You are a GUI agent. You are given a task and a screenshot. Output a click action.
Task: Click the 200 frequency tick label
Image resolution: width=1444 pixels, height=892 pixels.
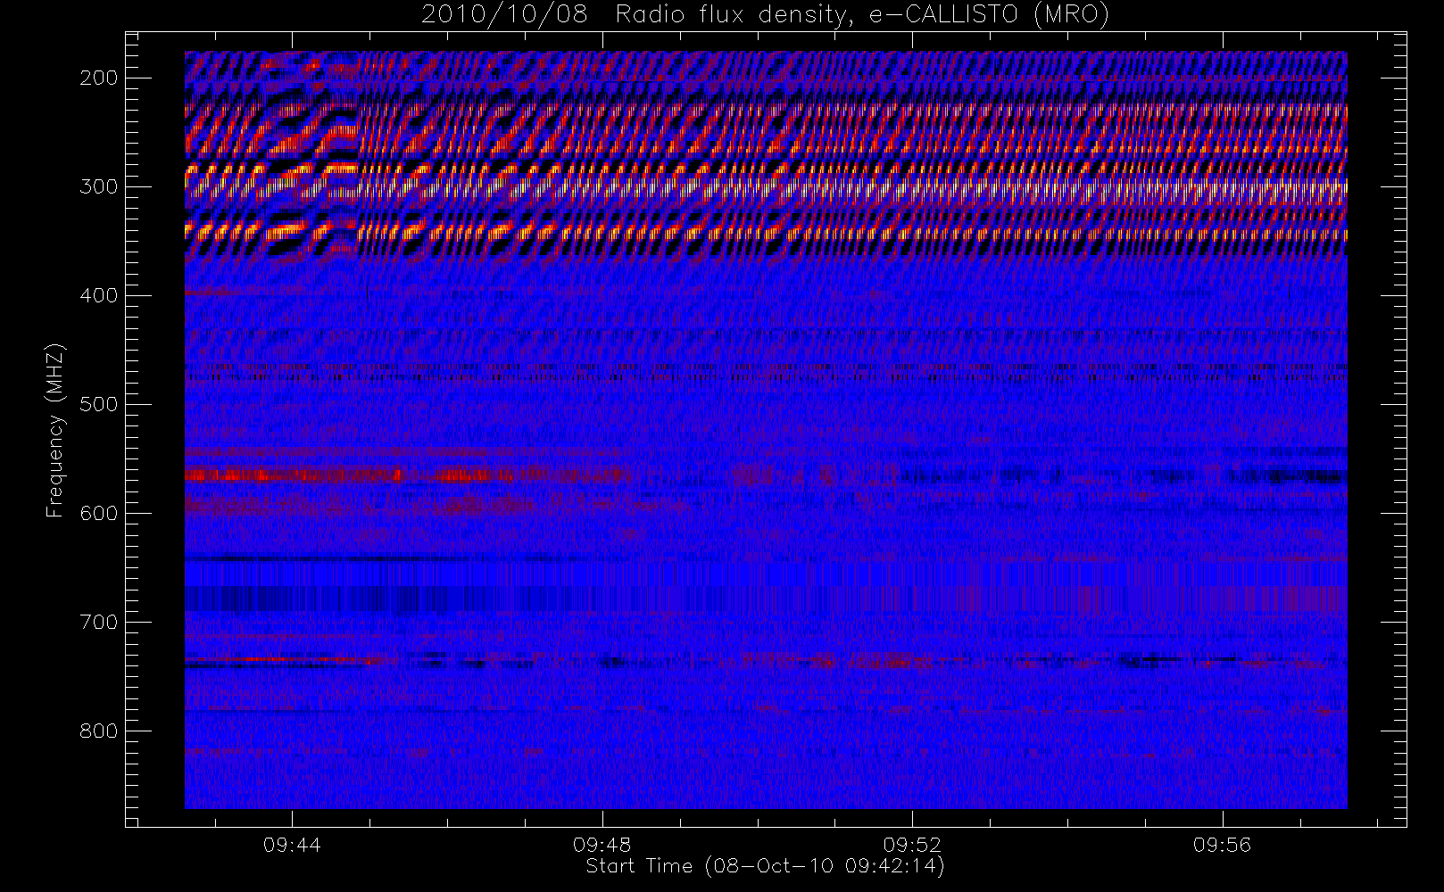tap(98, 78)
